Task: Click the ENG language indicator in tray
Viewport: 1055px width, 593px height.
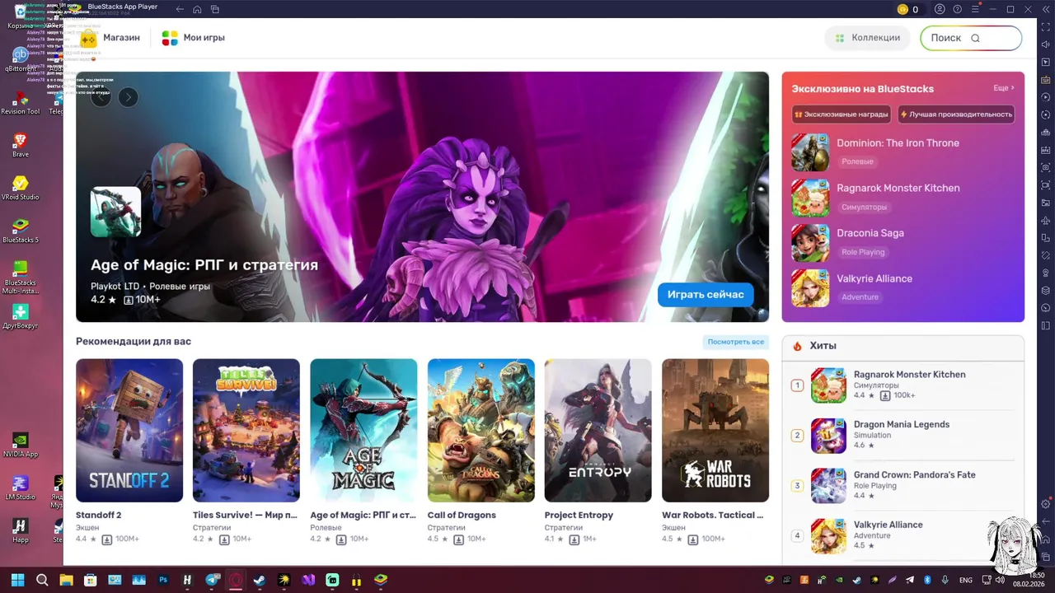Action: tap(965, 580)
